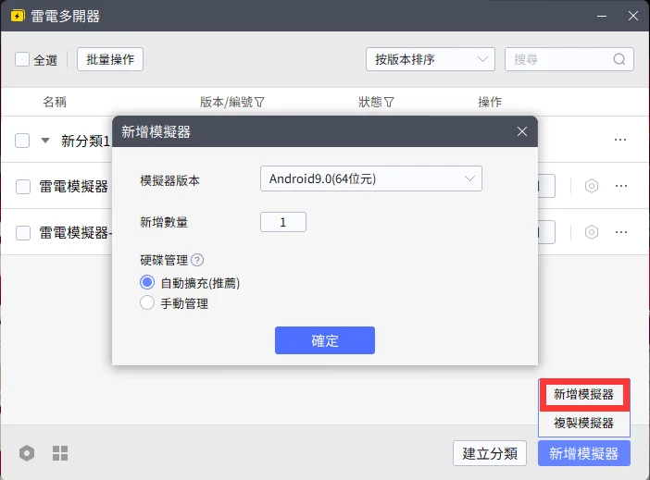Click the LDMultiPlayer lightning logo icon
The height and width of the screenshot is (480, 650).
coord(18,16)
